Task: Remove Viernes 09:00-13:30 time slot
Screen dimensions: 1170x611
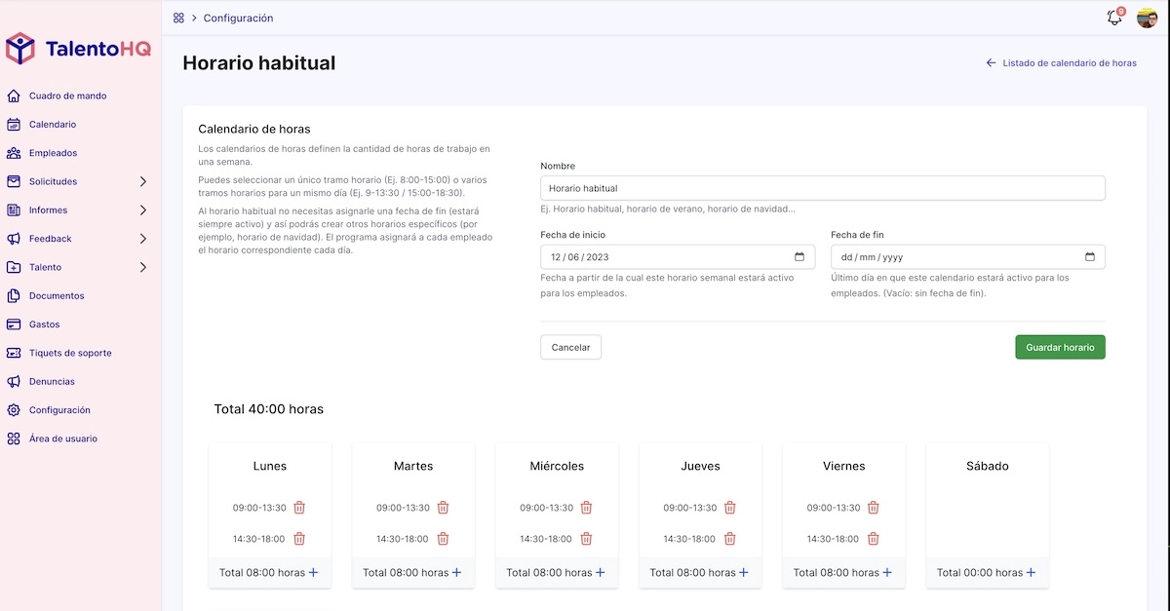Action: coord(874,508)
